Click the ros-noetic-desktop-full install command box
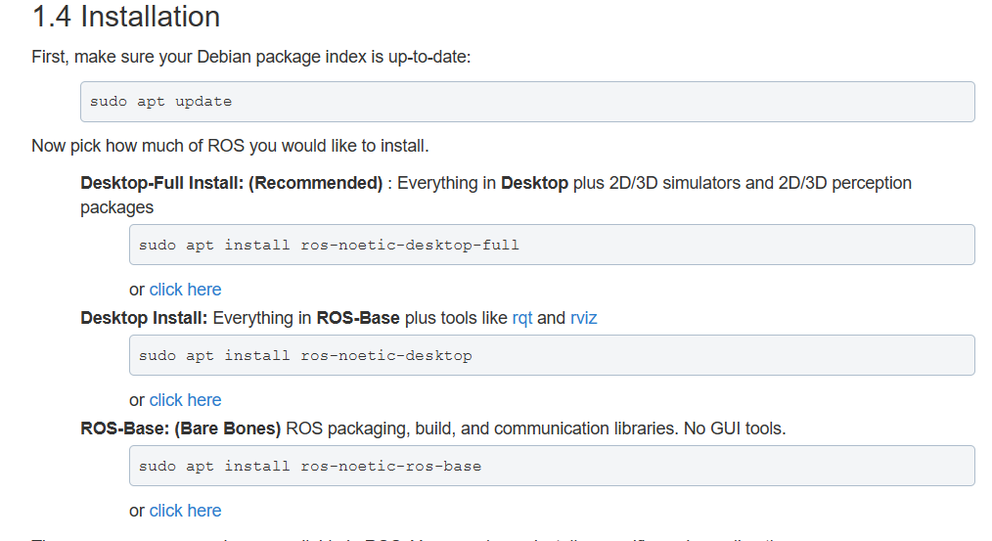The width and height of the screenshot is (992, 541). pyautogui.click(x=552, y=245)
